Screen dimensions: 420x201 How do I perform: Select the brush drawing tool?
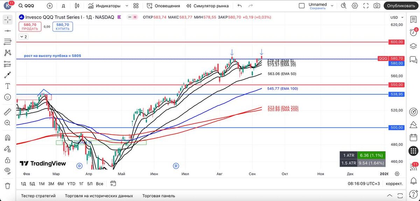point(7,75)
